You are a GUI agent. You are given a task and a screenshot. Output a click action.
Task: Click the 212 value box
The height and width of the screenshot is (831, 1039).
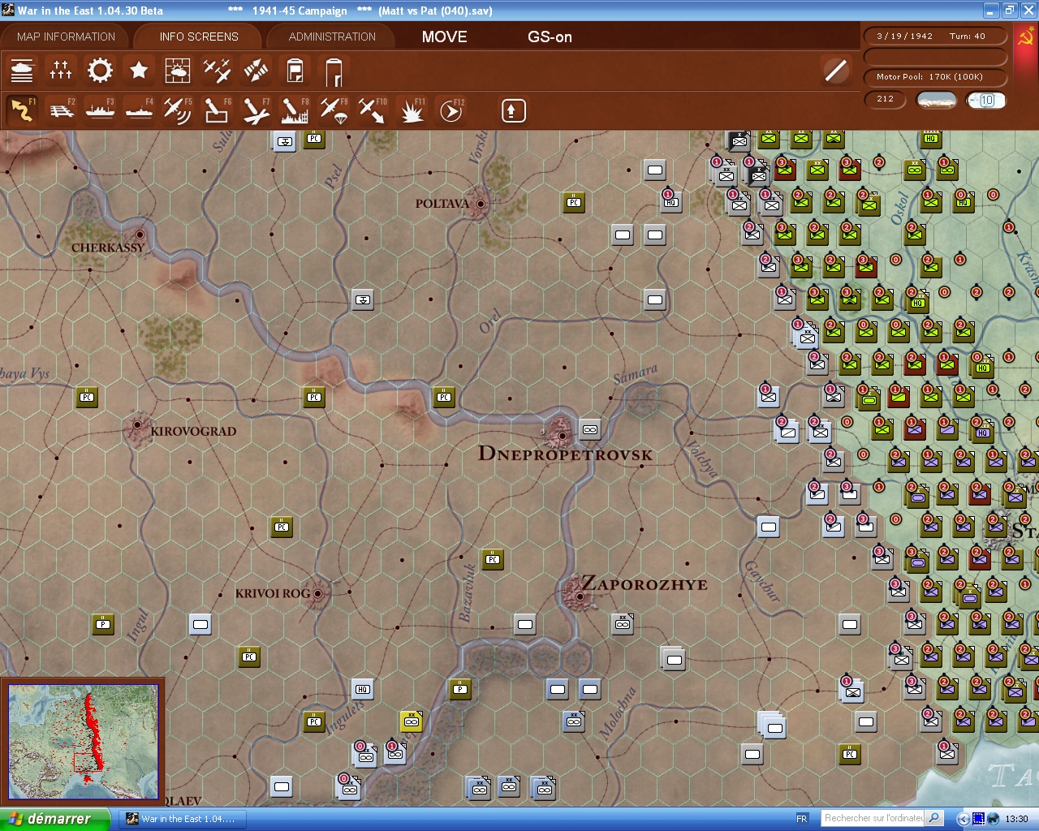coord(886,99)
